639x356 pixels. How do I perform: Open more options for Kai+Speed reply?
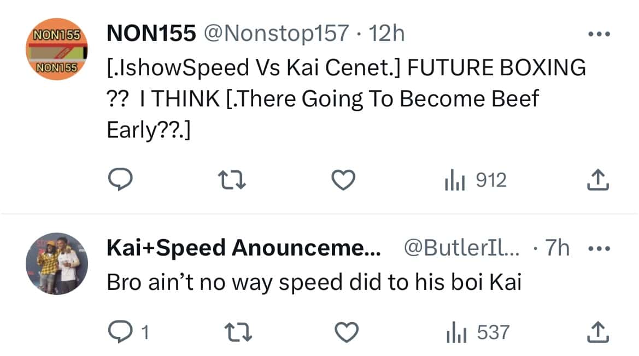597,249
